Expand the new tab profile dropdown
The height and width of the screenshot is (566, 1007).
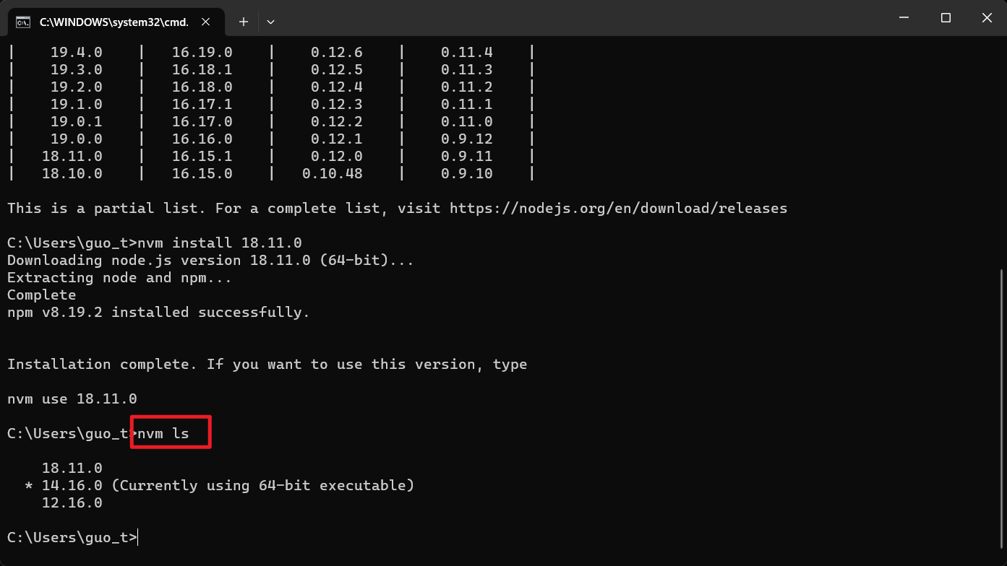270,22
